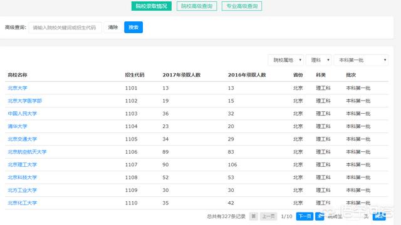
Task: Click the 2017 value 52
Action: pyautogui.click(x=165, y=177)
